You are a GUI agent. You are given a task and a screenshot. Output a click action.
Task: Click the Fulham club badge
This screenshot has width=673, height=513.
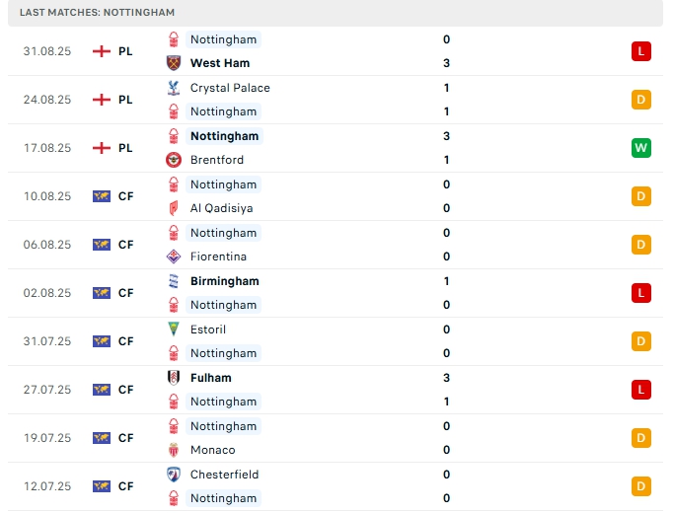click(x=174, y=378)
